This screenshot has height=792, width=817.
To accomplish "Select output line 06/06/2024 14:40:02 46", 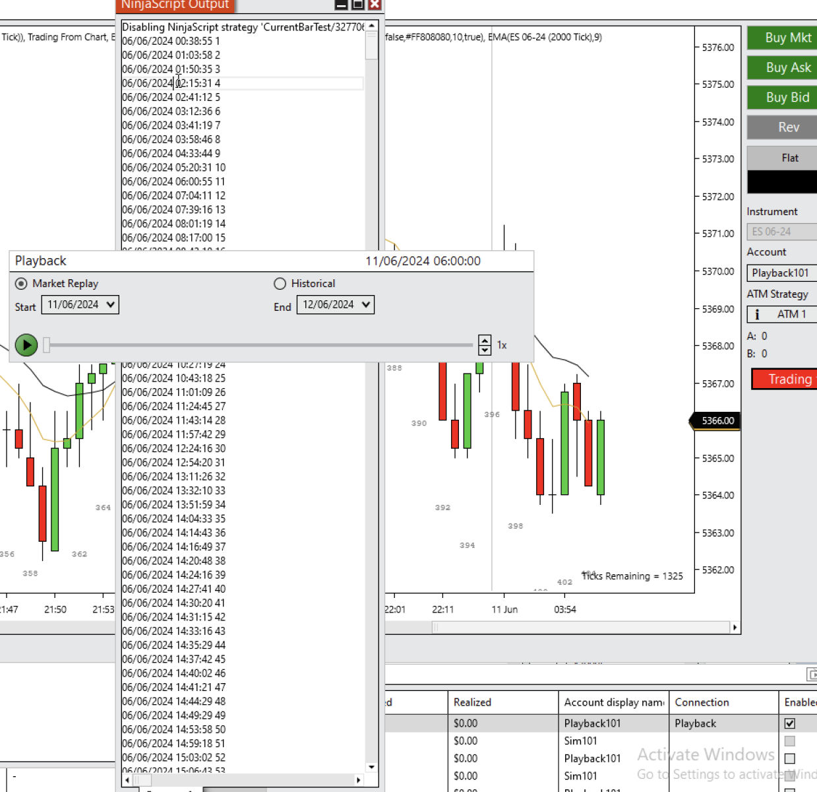I will coord(173,673).
